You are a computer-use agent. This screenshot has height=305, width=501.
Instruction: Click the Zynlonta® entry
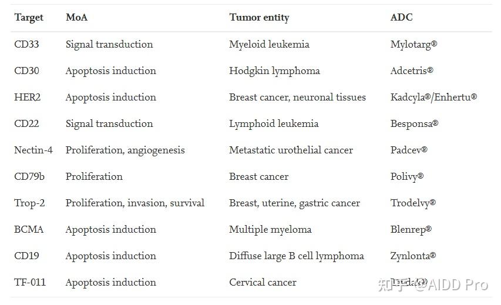pos(413,256)
